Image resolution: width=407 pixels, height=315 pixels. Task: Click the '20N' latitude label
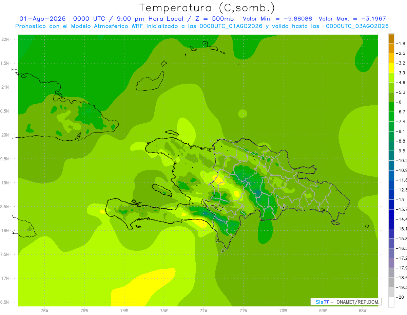(5, 135)
